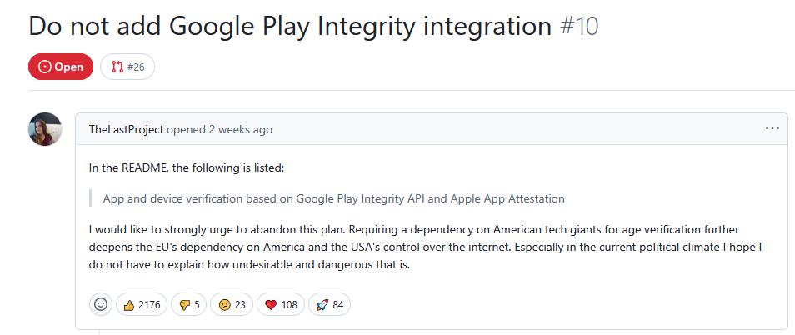795x335 pixels.
Task: Click the '2 weeks ago' timestamp
Action: (x=241, y=130)
